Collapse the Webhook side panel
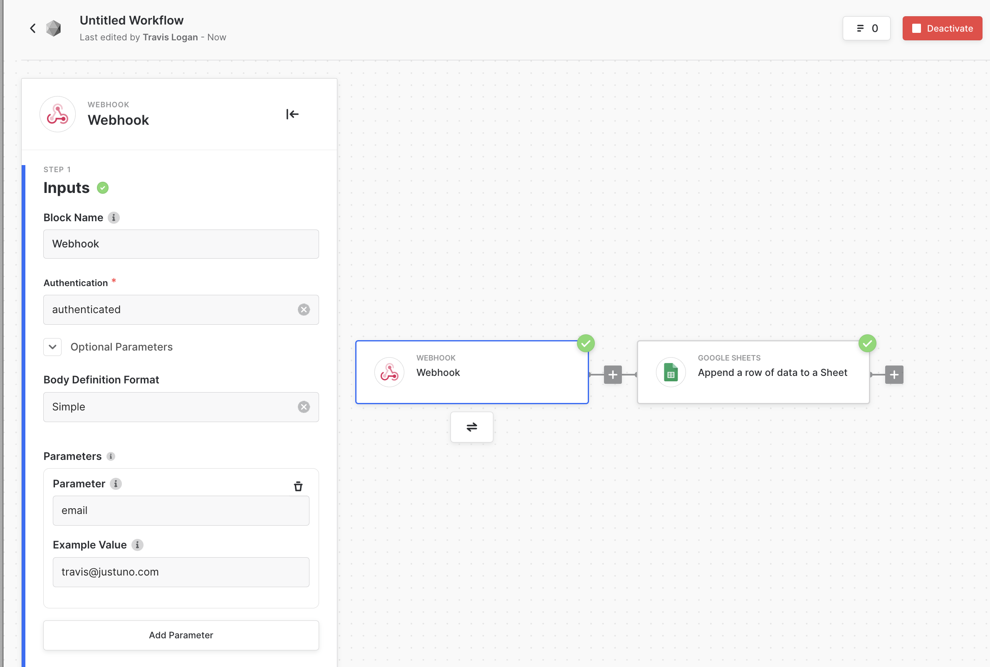Image resolution: width=990 pixels, height=667 pixels. click(292, 114)
